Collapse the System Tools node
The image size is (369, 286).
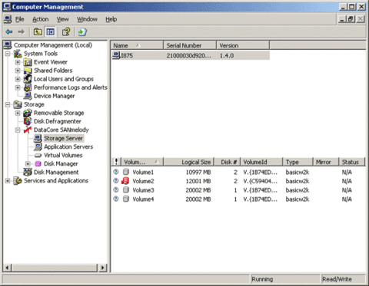pyautogui.click(x=8, y=54)
